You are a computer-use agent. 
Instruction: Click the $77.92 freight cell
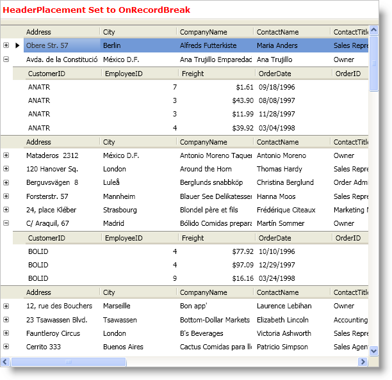(x=217, y=251)
